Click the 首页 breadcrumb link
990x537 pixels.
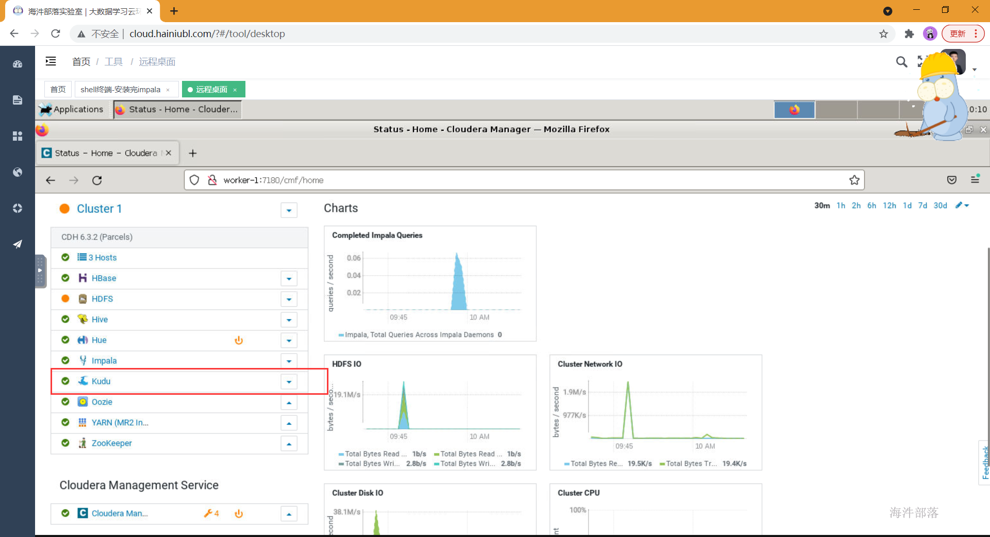pyautogui.click(x=81, y=62)
